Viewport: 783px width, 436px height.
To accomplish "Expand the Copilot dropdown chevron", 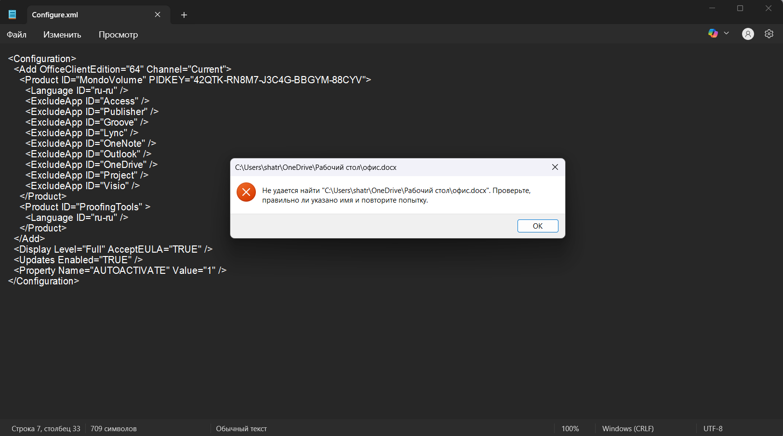I will 726,33.
